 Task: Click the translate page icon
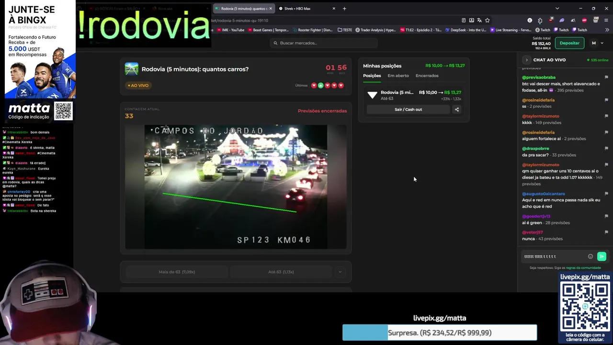tap(479, 20)
